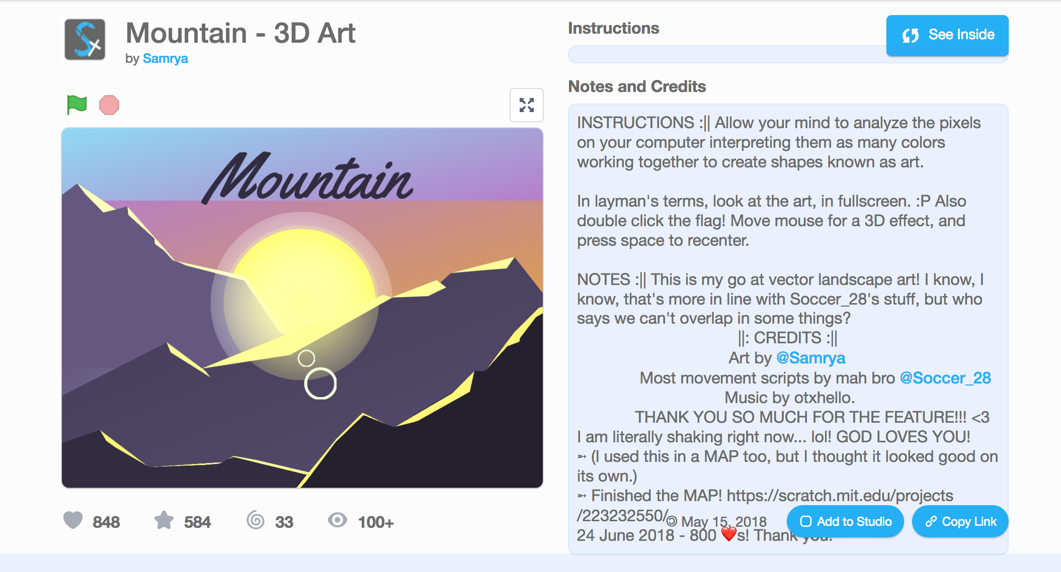Click the eye icon next to 100+ views

point(338,521)
